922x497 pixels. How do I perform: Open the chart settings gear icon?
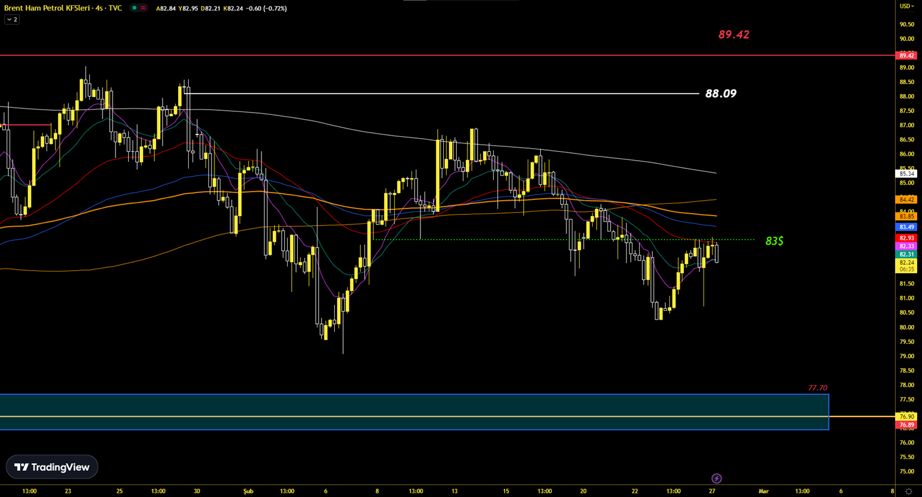pos(908,491)
